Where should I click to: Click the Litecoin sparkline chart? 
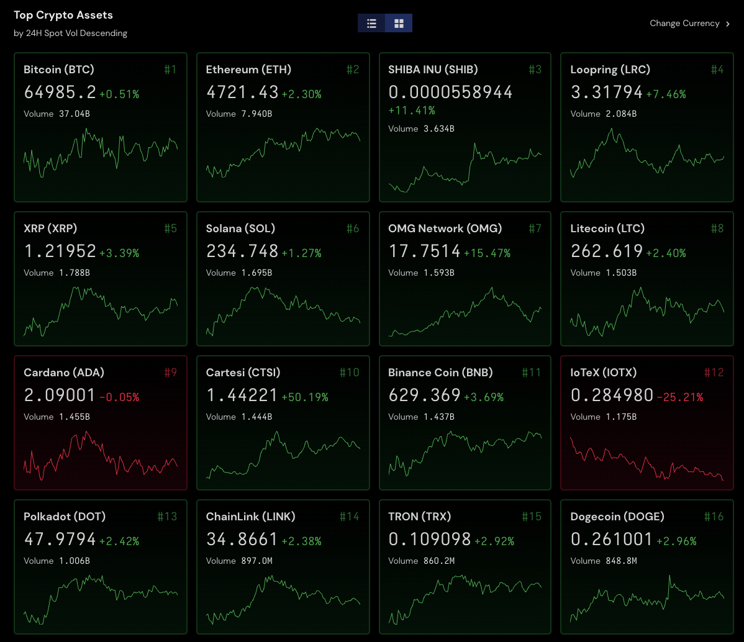[647, 312]
